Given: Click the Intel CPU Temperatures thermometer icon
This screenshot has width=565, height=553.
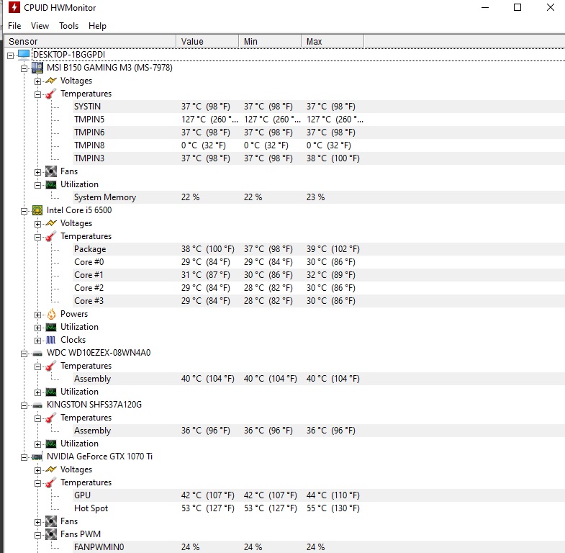Looking at the screenshot, I should tap(51, 236).
